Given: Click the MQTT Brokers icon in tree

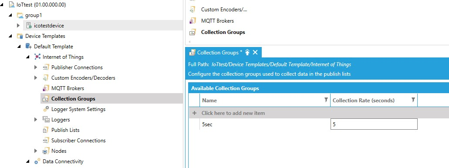Looking at the screenshot, I should click(46, 88).
